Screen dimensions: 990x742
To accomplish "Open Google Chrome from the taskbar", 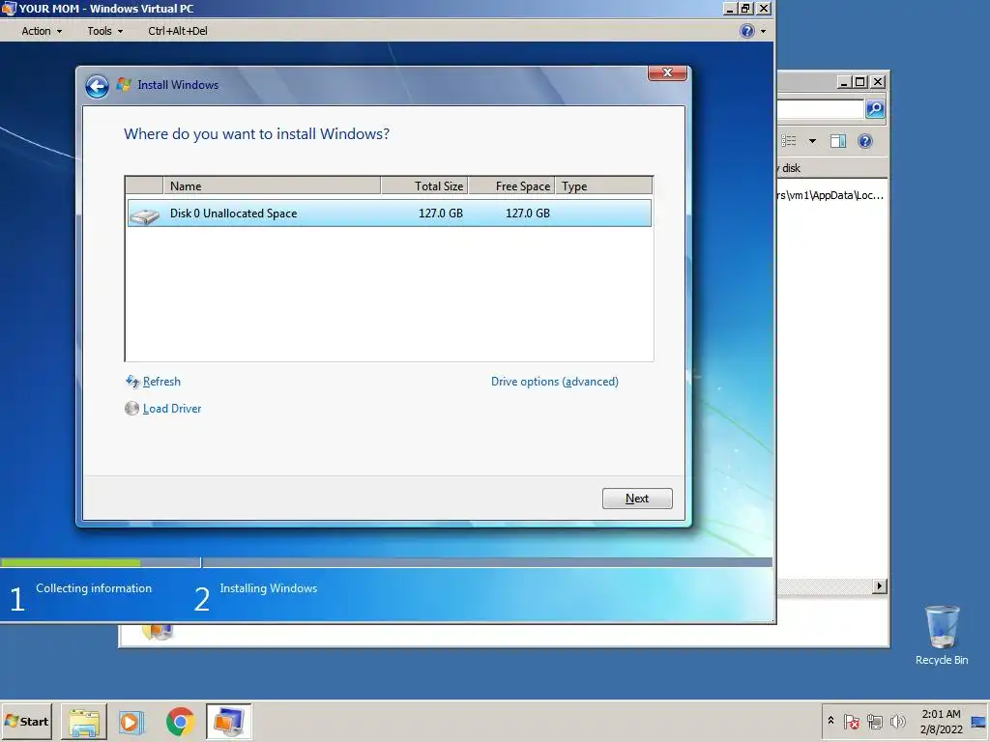I will 181,722.
